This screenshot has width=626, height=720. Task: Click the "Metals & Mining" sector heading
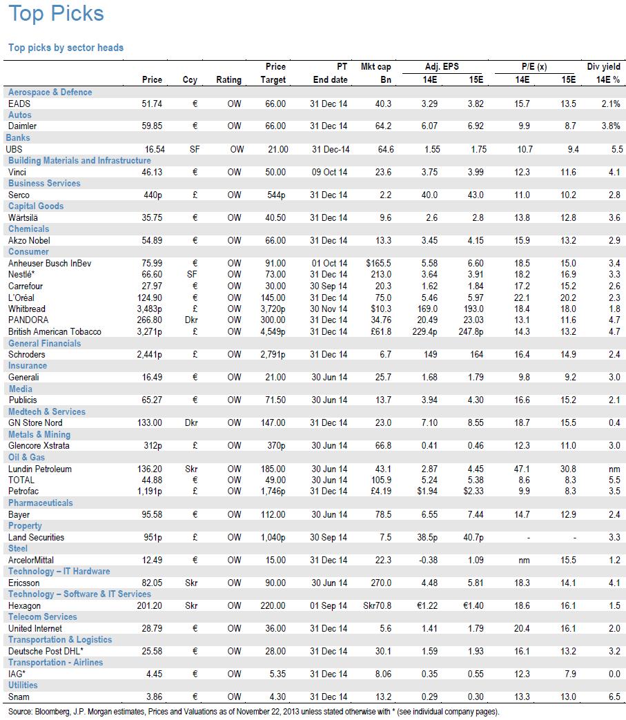[39, 434]
